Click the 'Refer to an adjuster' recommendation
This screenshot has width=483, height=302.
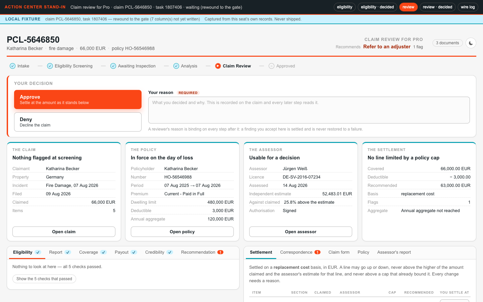click(x=387, y=47)
